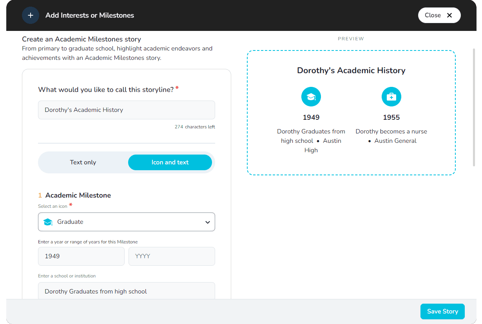Click the Dorothy becomes a nurse text
This screenshot has width=482, height=324.
click(391, 131)
